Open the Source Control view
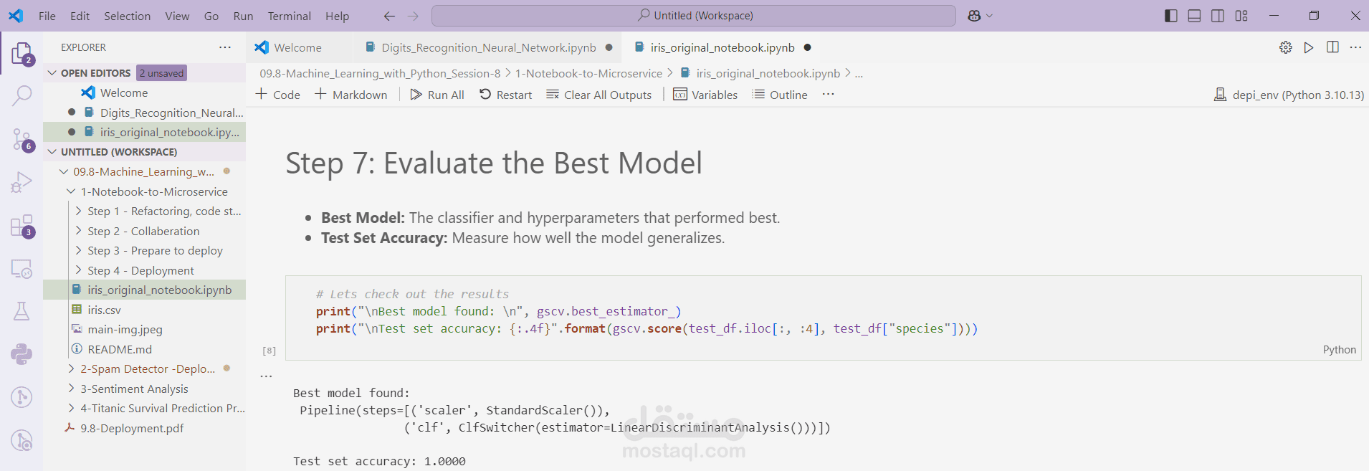1369x471 pixels. click(x=22, y=140)
